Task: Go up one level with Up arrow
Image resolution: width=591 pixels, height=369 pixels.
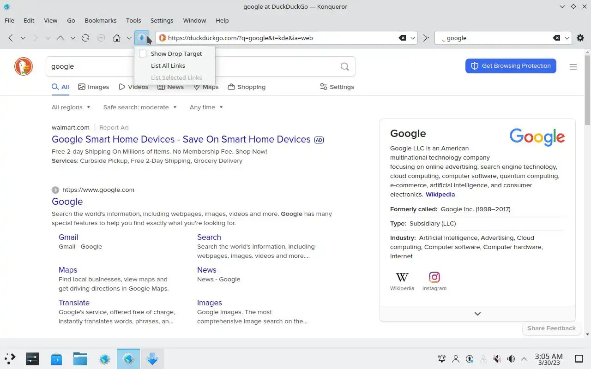Action: (60, 38)
